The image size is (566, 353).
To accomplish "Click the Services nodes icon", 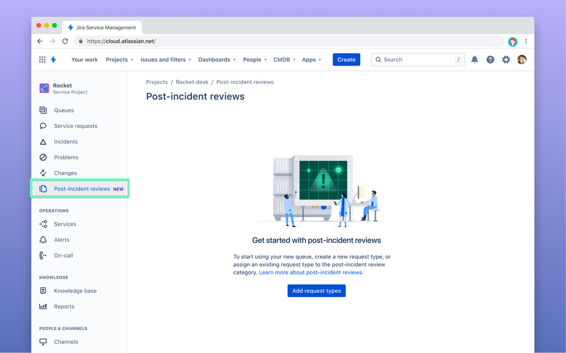I will tap(43, 224).
